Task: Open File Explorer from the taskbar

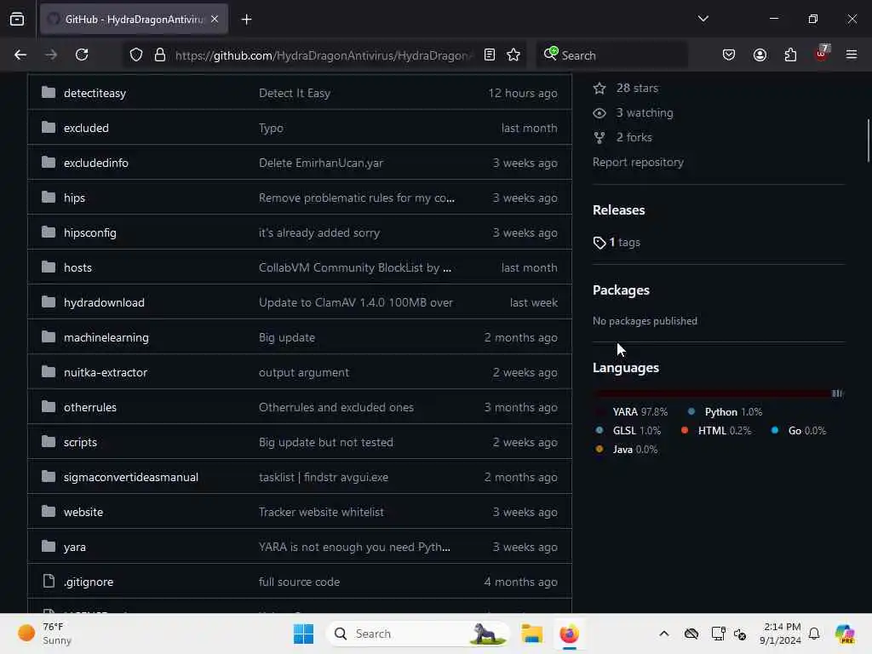Action: [x=531, y=634]
